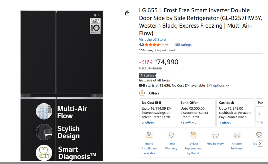Image resolution: width=268 pixels, height=164 pixels.
Task: Visit the LG Store link
Action: [x=152, y=40]
